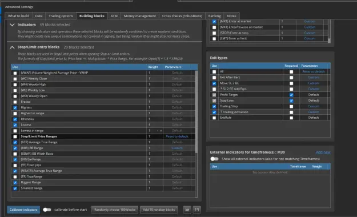Click Reset to default in Exit types
The image size is (357, 217).
pyautogui.click(x=314, y=71)
